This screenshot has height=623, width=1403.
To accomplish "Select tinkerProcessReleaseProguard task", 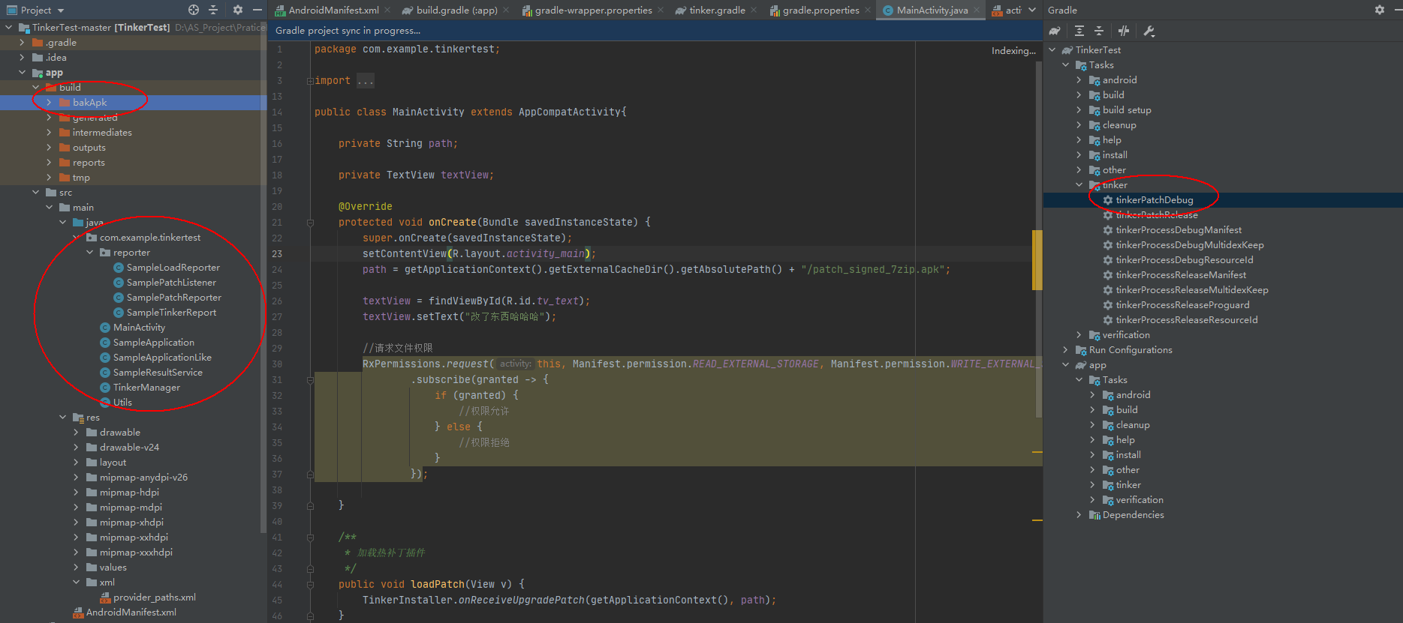I will pos(1182,305).
